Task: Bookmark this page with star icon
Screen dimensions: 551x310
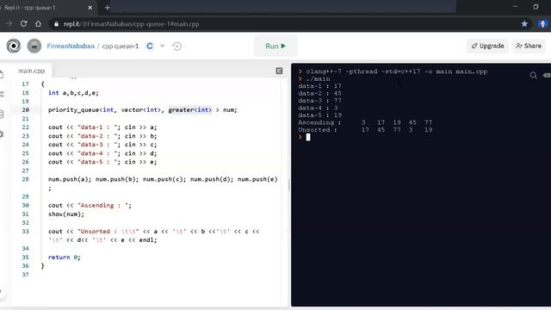Action: 524,24
